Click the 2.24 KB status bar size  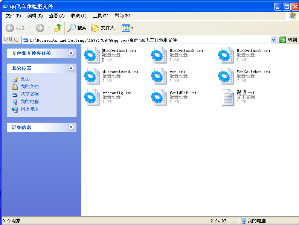218,221
